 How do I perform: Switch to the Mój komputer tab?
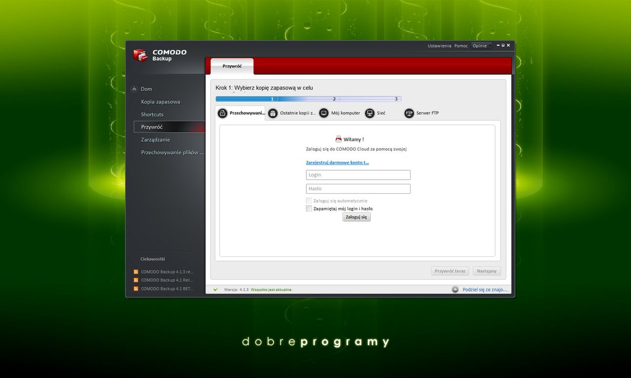pyautogui.click(x=340, y=113)
